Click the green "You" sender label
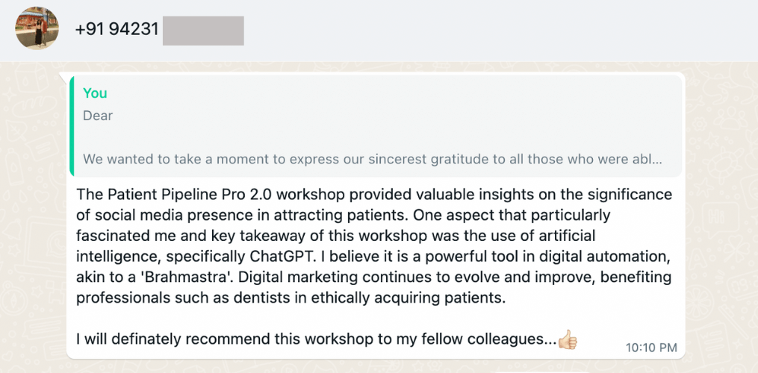The height and width of the screenshot is (373, 758). click(x=95, y=93)
